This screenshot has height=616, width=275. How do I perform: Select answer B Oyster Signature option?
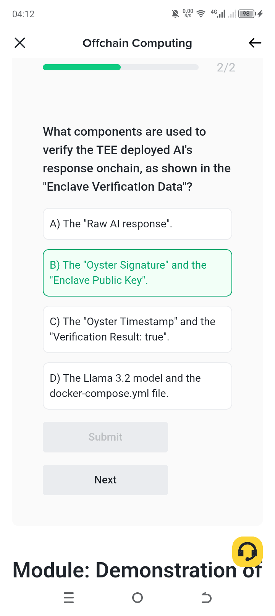[x=137, y=273]
